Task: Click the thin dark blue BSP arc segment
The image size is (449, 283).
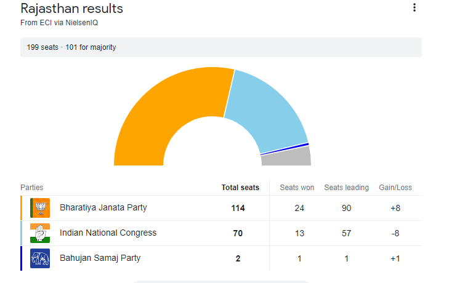Action: (x=285, y=148)
